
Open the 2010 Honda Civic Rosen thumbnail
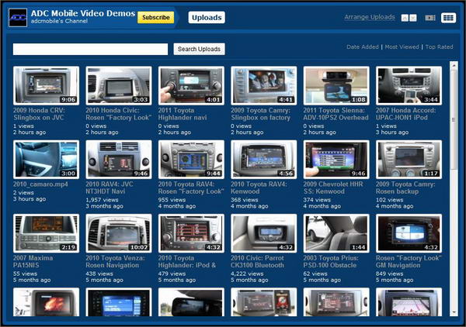[119, 85]
